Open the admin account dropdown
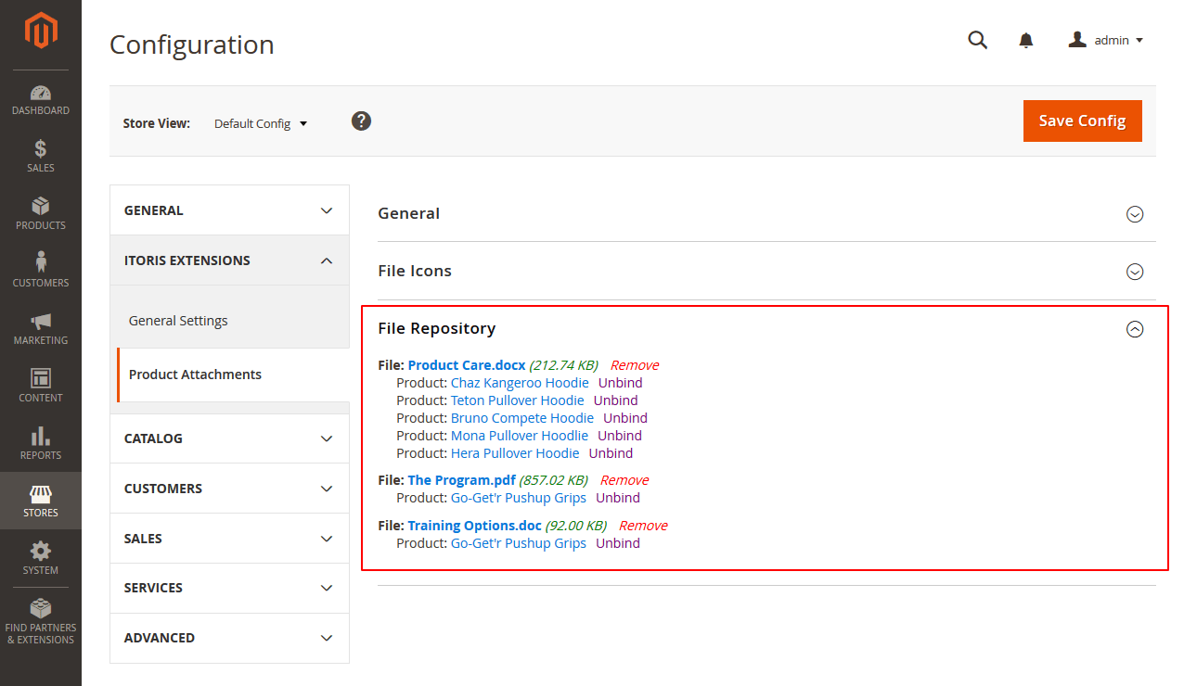This screenshot has width=1184, height=686. (1106, 40)
